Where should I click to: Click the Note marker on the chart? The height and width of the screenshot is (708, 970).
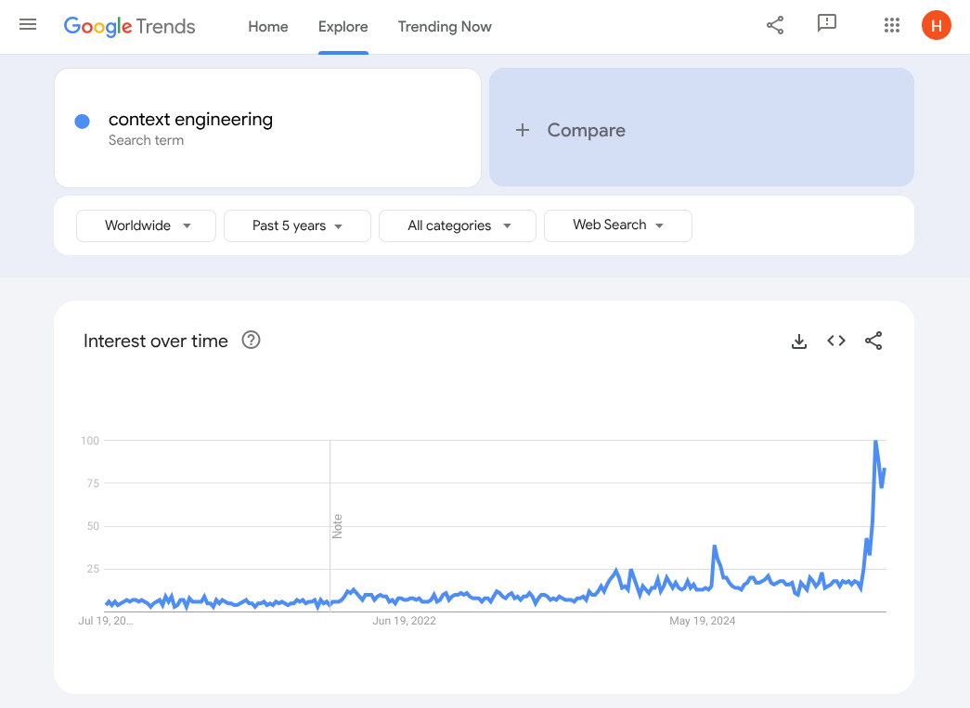(337, 526)
